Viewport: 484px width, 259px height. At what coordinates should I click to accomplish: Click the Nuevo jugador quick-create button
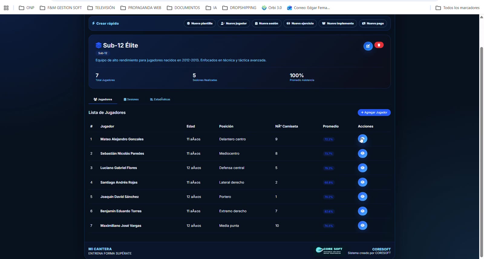pyautogui.click(x=234, y=23)
